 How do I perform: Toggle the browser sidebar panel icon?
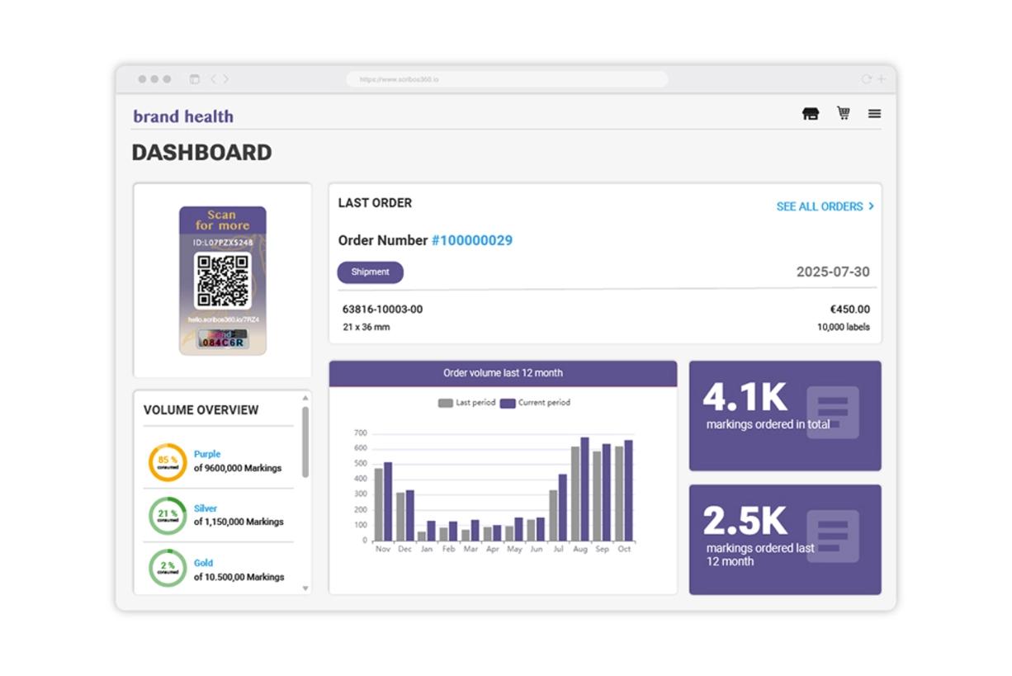[195, 79]
